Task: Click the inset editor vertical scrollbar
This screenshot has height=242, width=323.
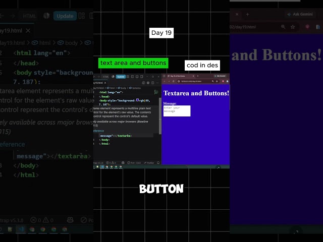Action: [x=160, y=115]
